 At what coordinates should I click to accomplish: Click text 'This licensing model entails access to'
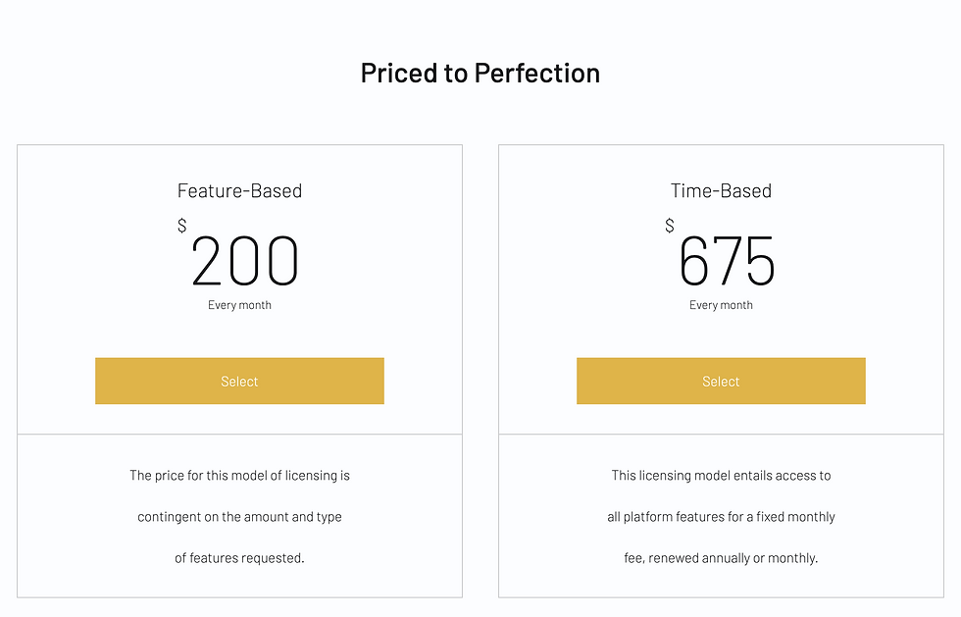pyautogui.click(x=721, y=476)
